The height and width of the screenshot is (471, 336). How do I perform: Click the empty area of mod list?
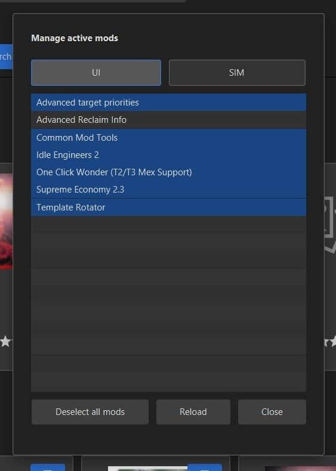coord(168,303)
